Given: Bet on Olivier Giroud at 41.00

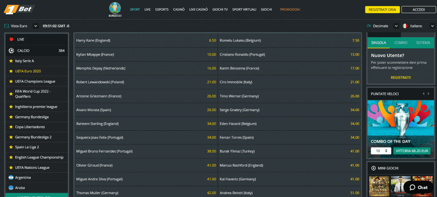Looking at the screenshot, I should pyautogui.click(x=146, y=165).
